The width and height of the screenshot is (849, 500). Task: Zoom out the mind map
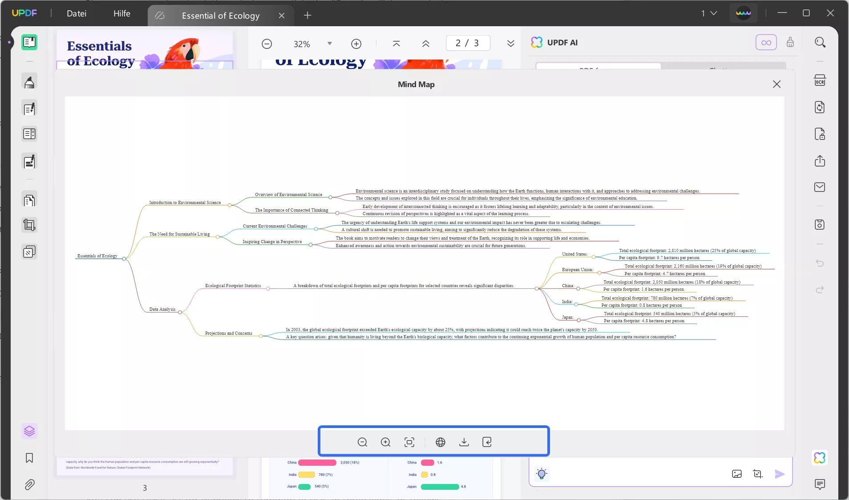[x=363, y=442]
